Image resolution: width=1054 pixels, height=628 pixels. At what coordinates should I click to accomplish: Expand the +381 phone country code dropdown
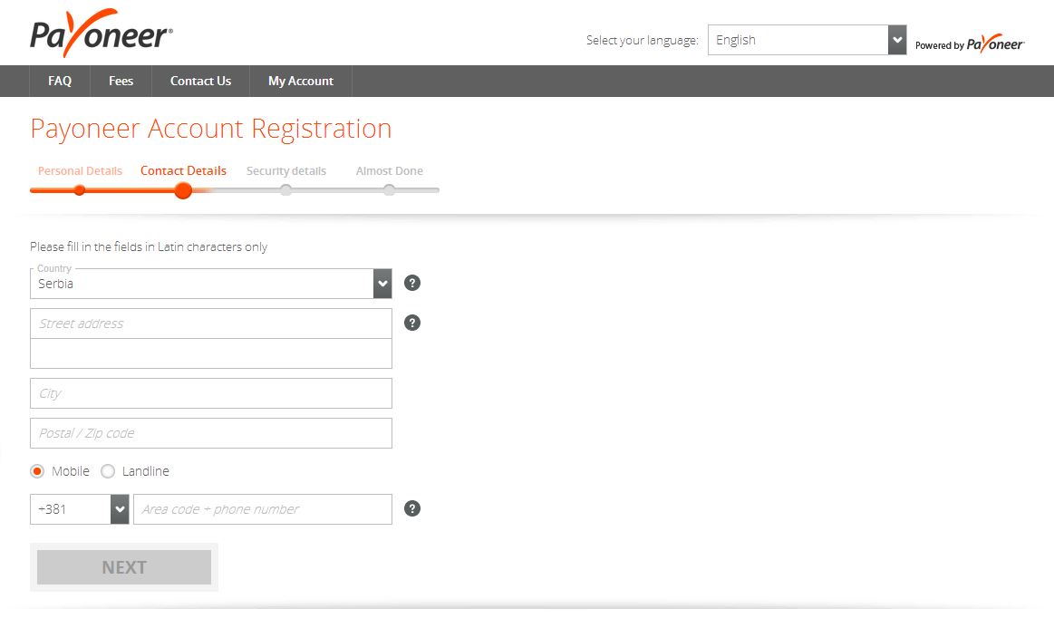(x=80, y=509)
